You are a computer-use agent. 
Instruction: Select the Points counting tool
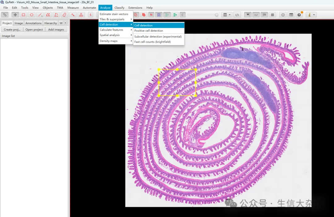[81, 15]
